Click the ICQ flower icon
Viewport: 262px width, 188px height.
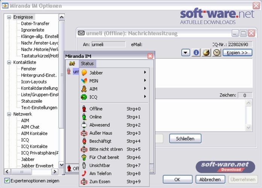coord(84,97)
